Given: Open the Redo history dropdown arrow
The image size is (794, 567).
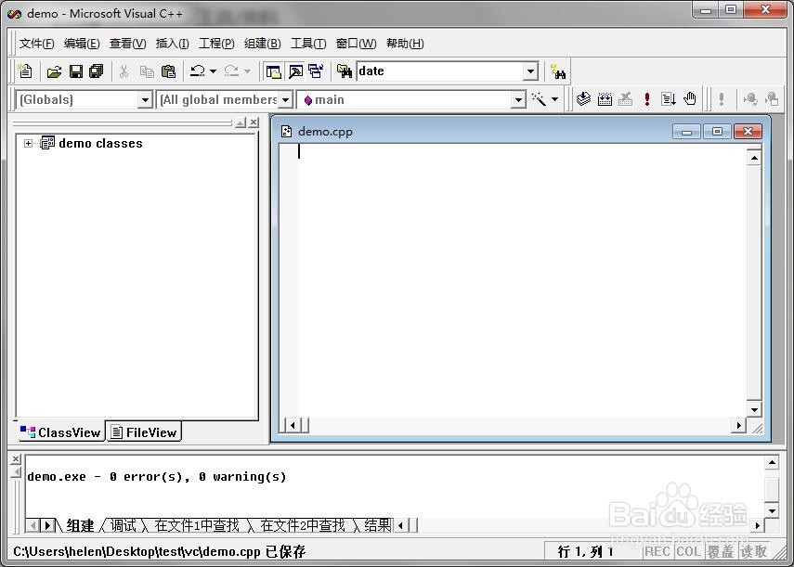Looking at the screenshot, I should [247, 71].
